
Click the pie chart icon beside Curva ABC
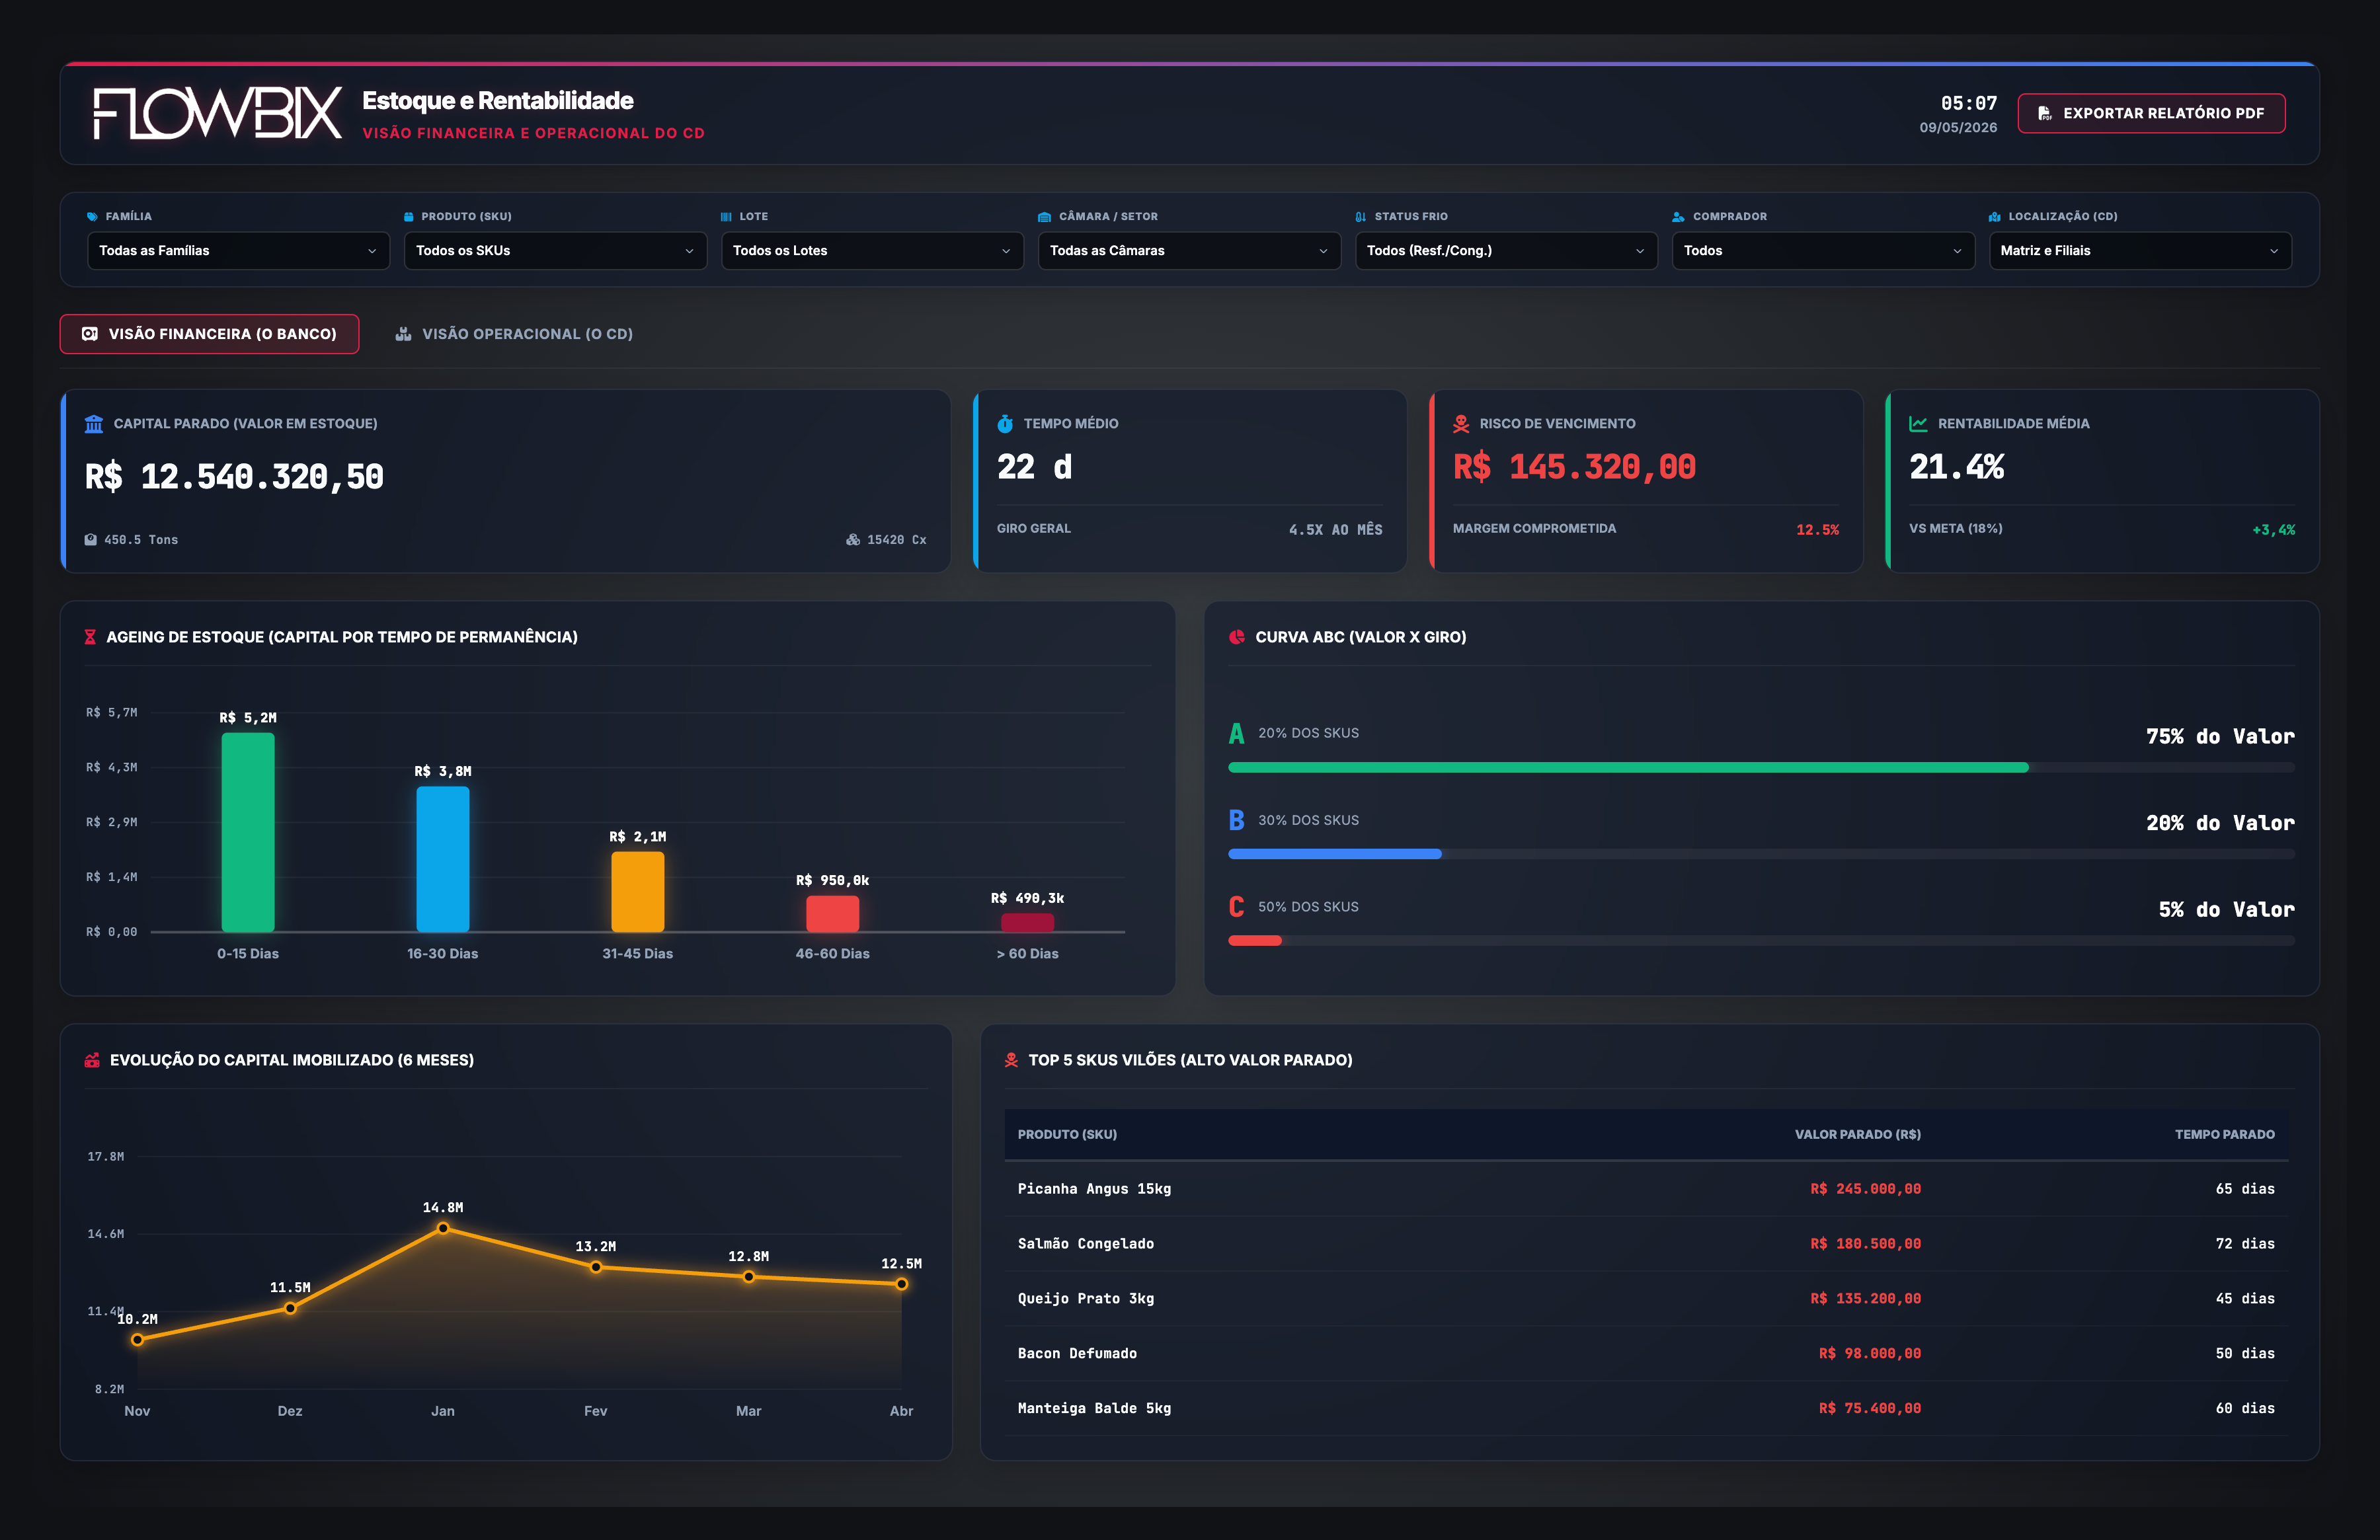1237,637
